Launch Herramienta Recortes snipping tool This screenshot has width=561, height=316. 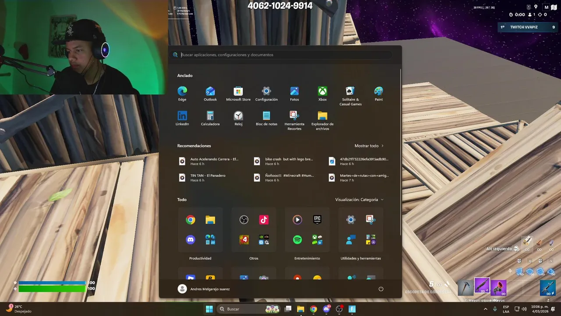click(295, 120)
